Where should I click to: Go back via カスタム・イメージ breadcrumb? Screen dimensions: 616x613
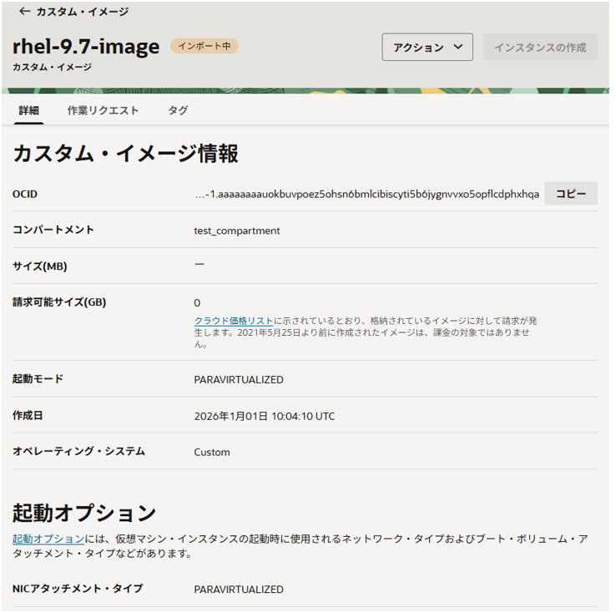[82, 12]
